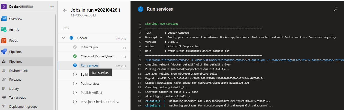
Task: Click the Environments icon in sidebar
Action: tap(4, 71)
